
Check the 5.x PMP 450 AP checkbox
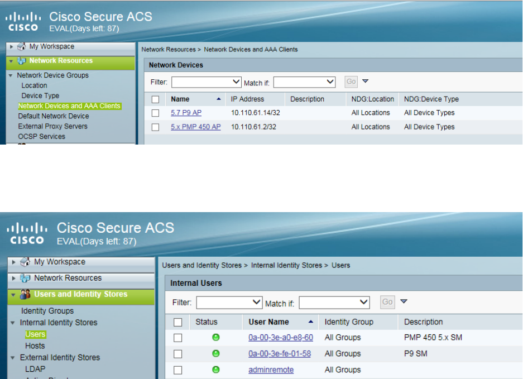point(155,127)
